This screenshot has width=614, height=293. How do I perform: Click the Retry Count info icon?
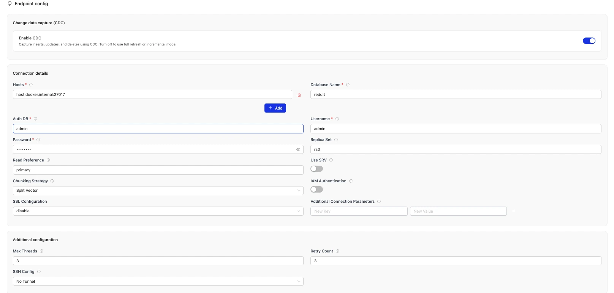[337, 251]
